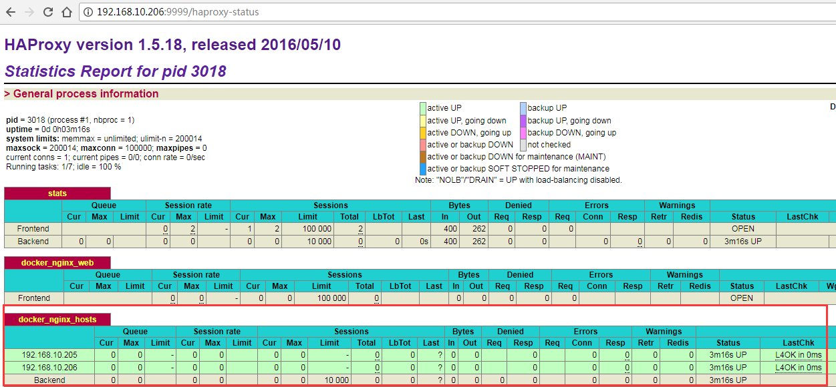Click the 'system limits' memmax line

pyautogui.click(x=104, y=138)
